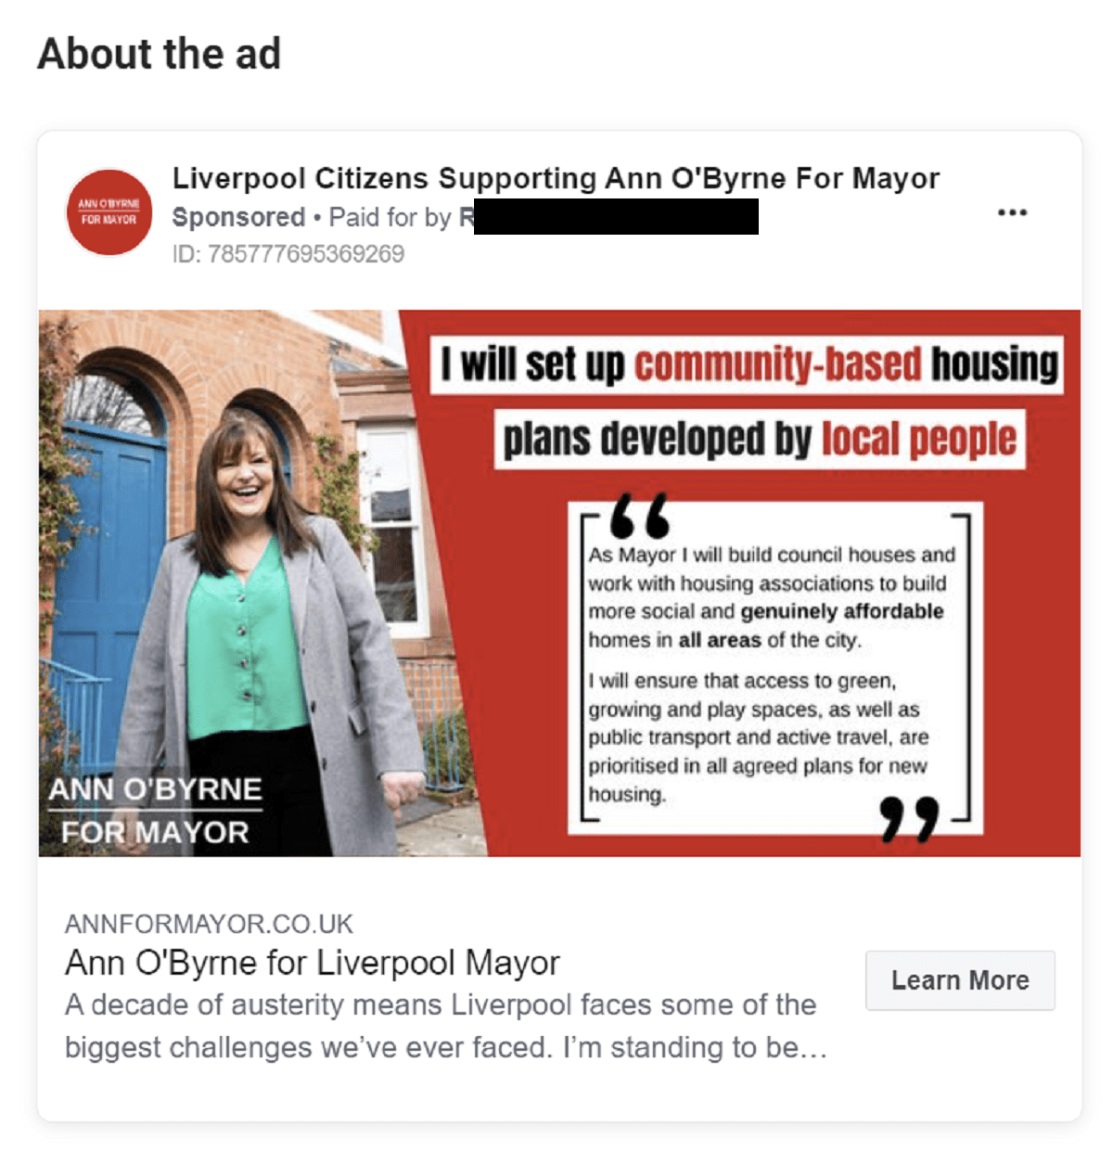Viewport: 1113px width, 1151px height.
Task: Click the Sponsored label
Action: (x=238, y=217)
